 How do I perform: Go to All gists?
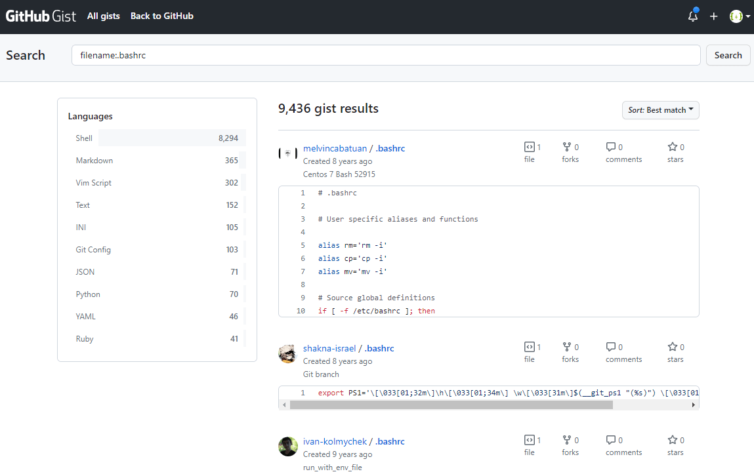click(104, 16)
